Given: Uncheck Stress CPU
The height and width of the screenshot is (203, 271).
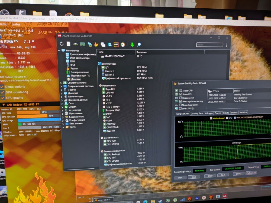Looking at the screenshot, I should coord(180,91).
